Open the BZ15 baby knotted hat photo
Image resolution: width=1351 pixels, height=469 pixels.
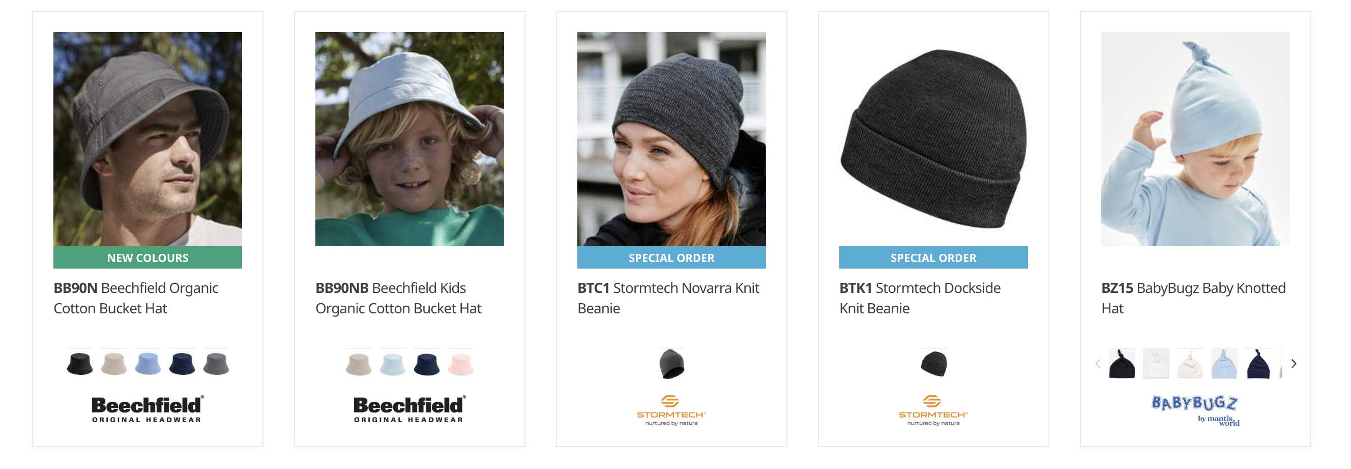(1195, 139)
